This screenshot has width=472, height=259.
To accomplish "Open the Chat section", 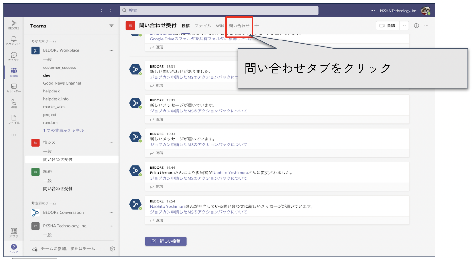I will [14, 57].
